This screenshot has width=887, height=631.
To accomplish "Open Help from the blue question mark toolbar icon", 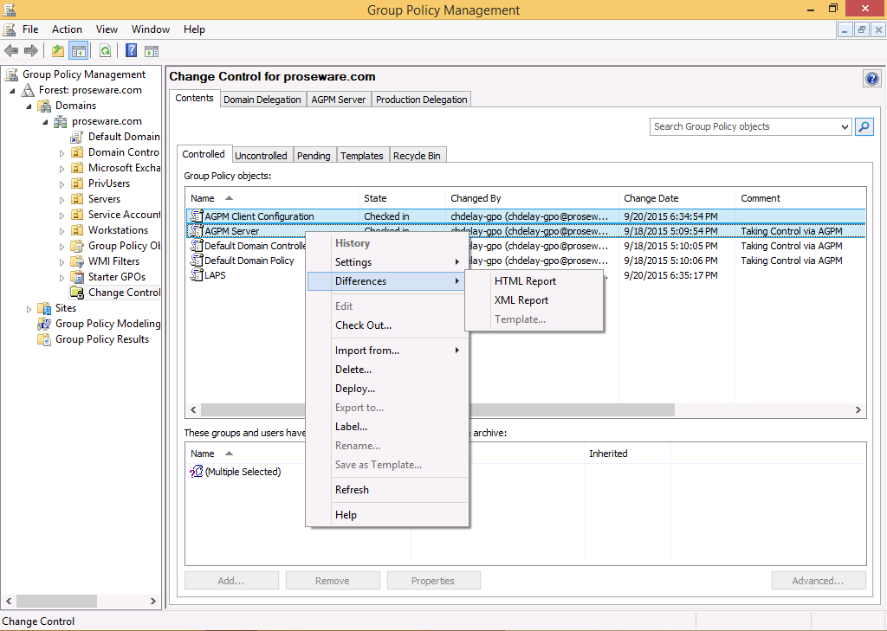I will (131, 51).
